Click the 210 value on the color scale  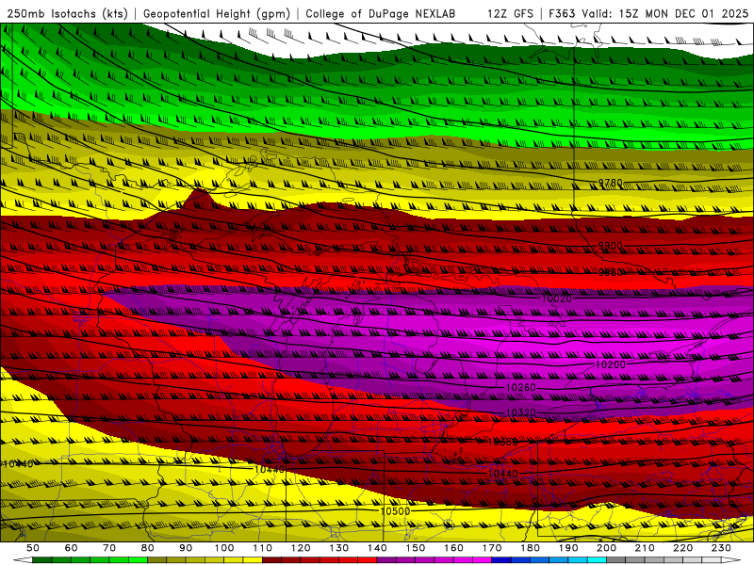click(x=645, y=548)
